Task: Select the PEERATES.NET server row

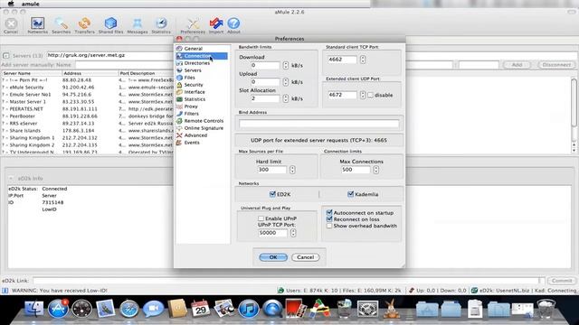Action: [x=87, y=109]
